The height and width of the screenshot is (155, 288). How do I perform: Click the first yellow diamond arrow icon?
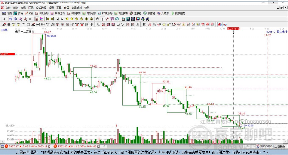(x=67, y=19)
